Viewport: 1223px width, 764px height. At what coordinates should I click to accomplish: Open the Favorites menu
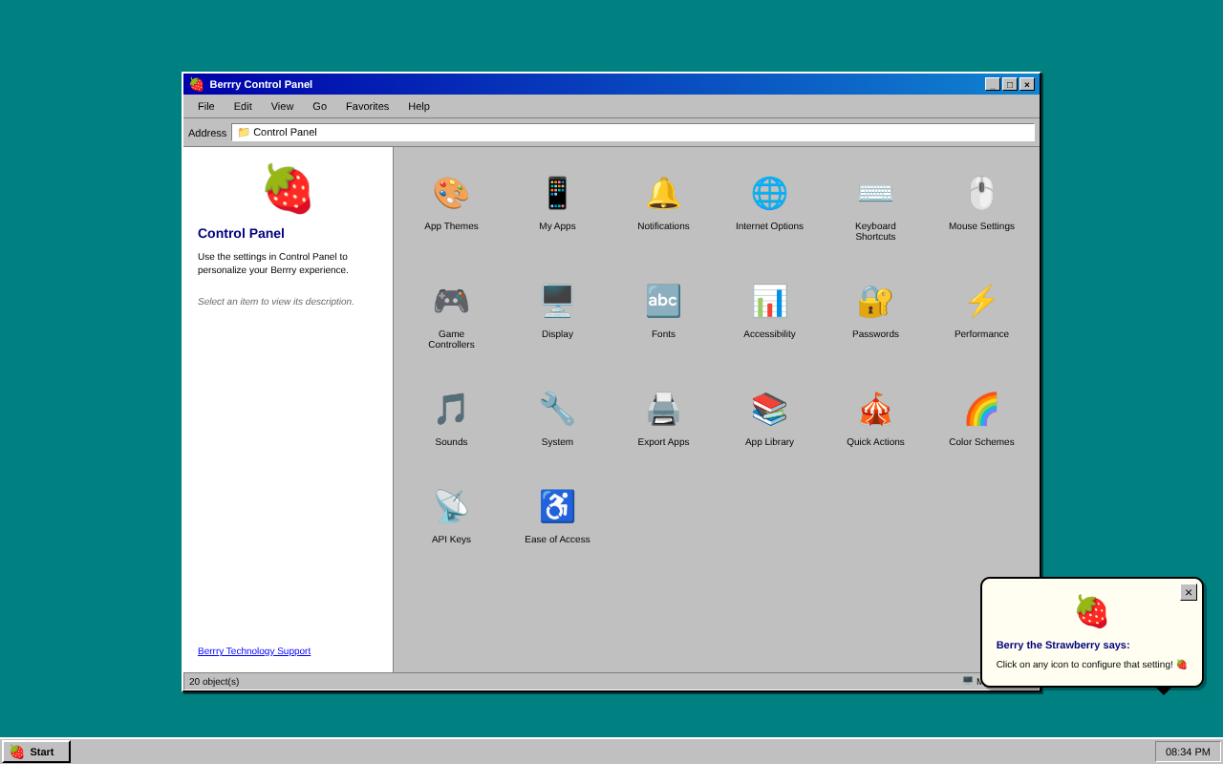tap(367, 106)
